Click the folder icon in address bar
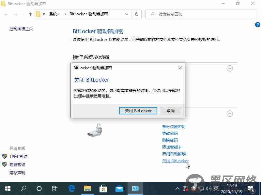Screen dimensions: 261x195 click(38, 14)
